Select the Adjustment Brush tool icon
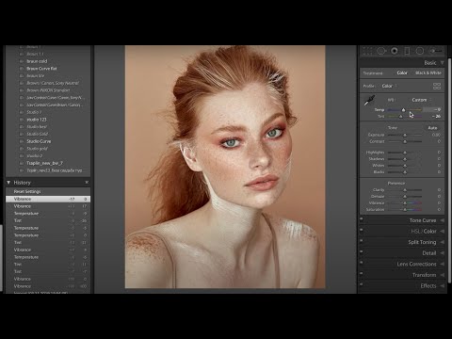452x339 pixels. 435,51
